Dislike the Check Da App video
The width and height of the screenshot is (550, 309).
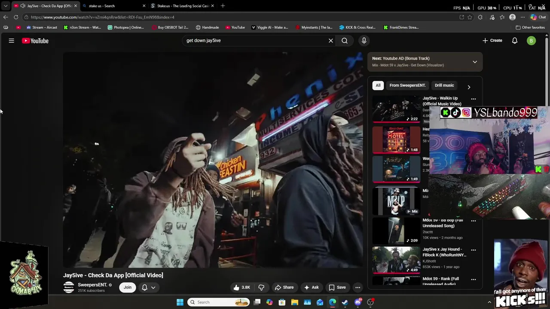pyautogui.click(x=261, y=288)
